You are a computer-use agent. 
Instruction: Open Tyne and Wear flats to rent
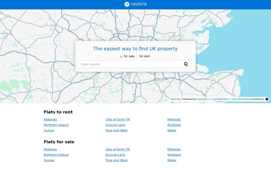pyautogui.click(x=116, y=130)
